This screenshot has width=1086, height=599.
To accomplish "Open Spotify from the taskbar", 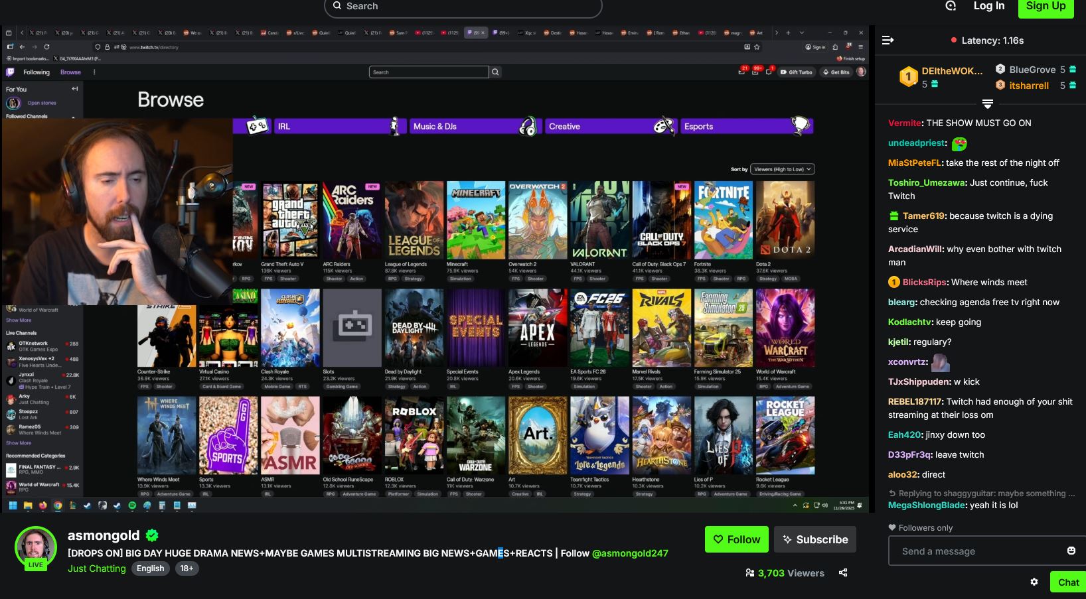I will coord(132,505).
